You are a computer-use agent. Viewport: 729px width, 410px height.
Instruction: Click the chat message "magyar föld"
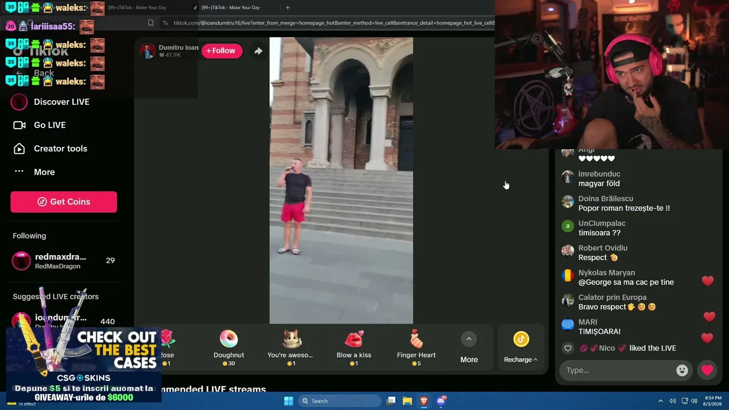click(x=599, y=183)
